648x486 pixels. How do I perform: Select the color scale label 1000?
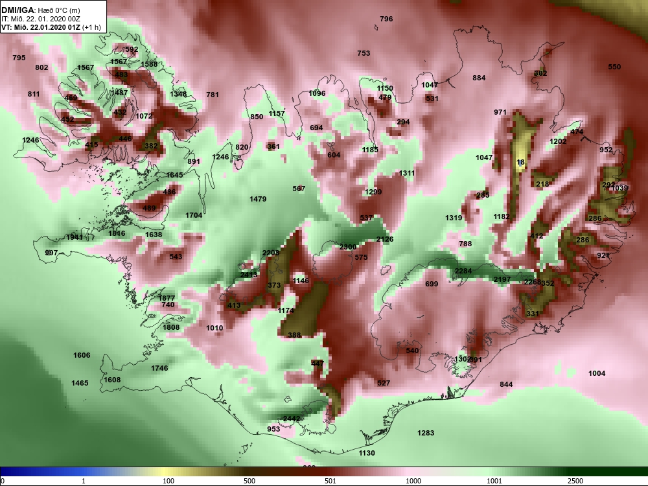(413, 481)
